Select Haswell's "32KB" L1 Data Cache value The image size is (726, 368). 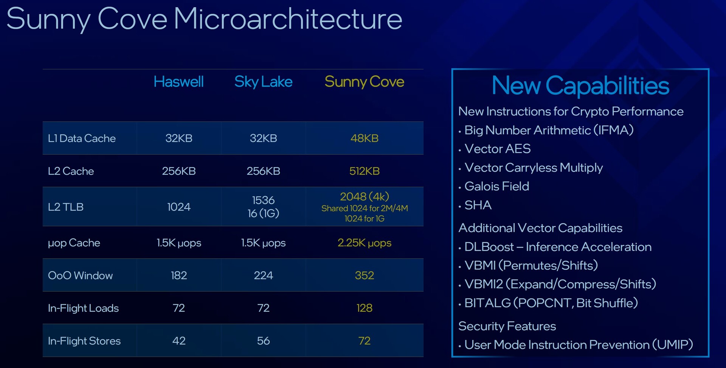(x=179, y=139)
